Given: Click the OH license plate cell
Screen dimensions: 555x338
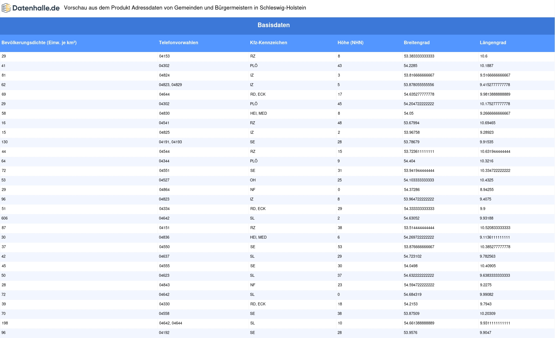Looking at the screenshot, I should click(x=253, y=180).
